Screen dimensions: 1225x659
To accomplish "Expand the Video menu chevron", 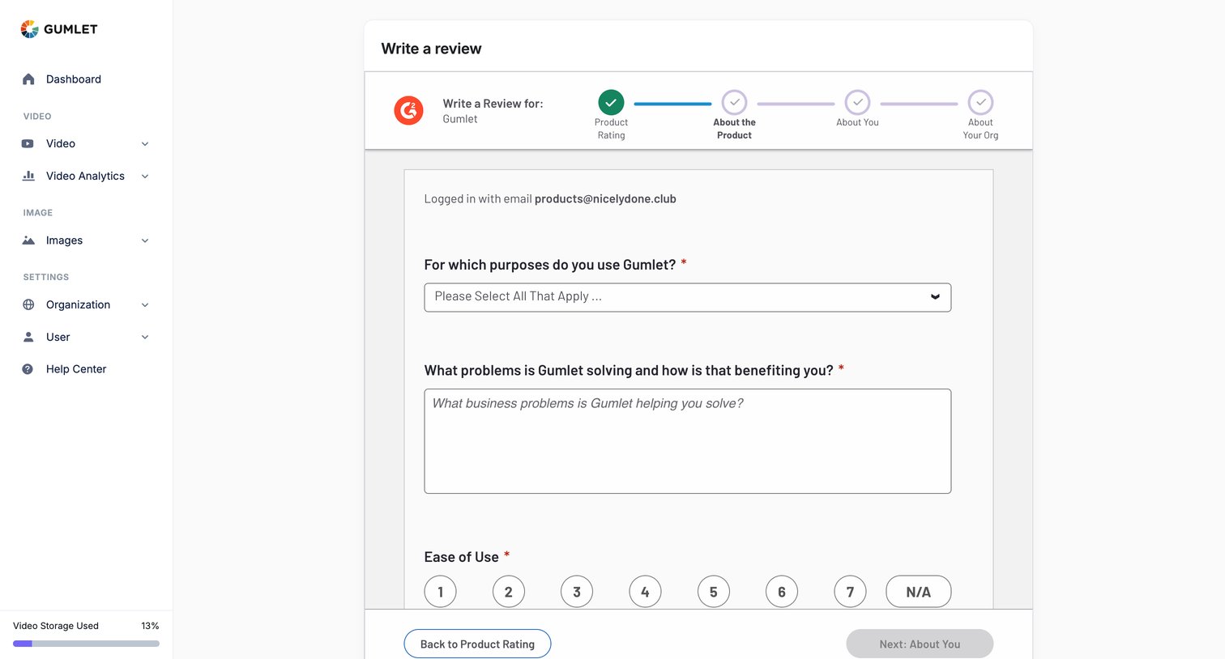I will [145, 144].
